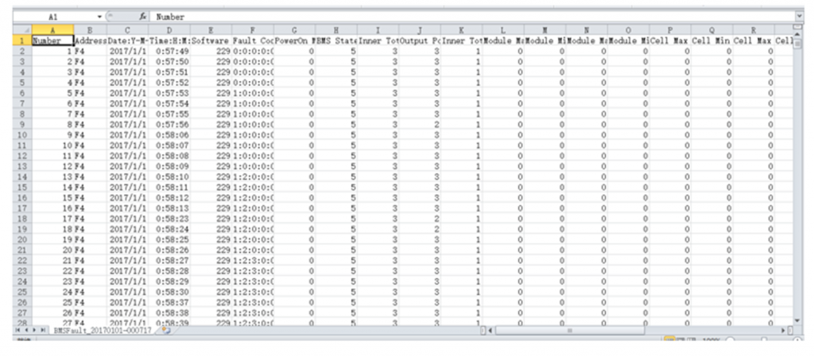Select column G header

(x=294, y=30)
